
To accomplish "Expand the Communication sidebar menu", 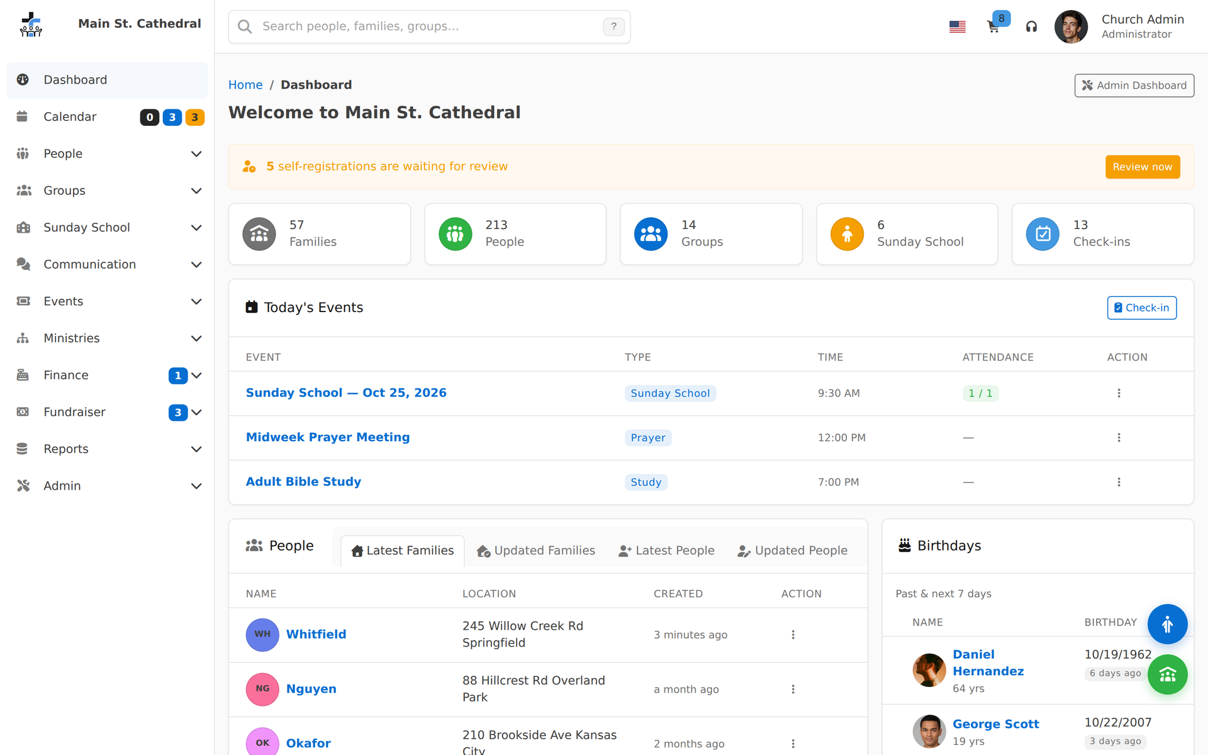I will (107, 265).
